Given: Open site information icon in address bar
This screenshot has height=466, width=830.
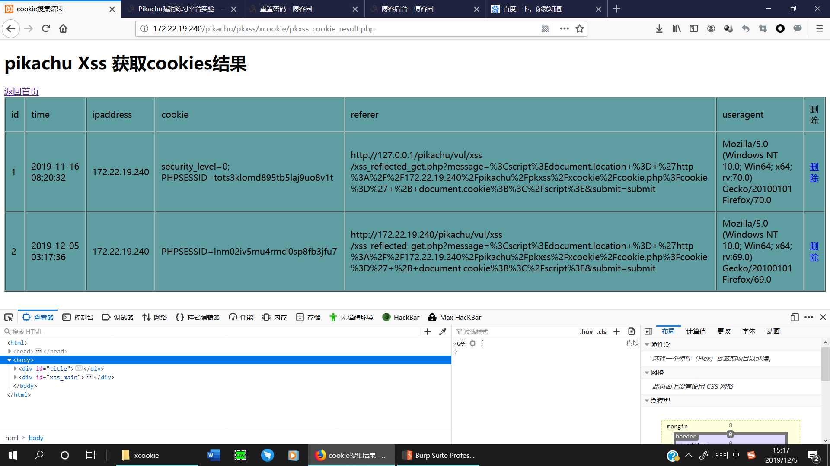Looking at the screenshot, I should [x=144, y=29].
